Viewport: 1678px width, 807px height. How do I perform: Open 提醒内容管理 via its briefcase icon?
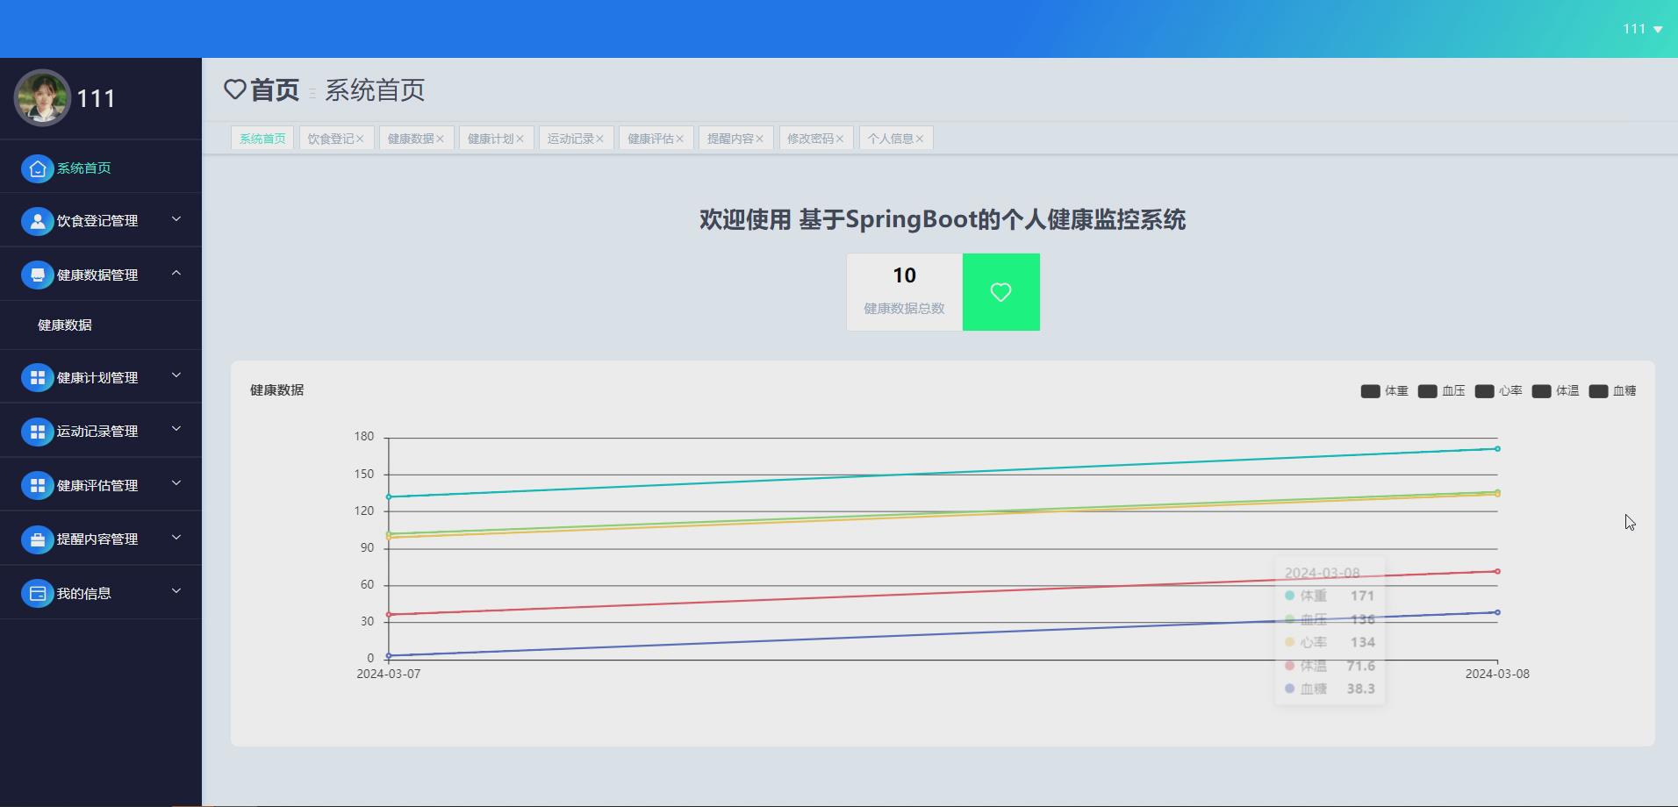37,539
